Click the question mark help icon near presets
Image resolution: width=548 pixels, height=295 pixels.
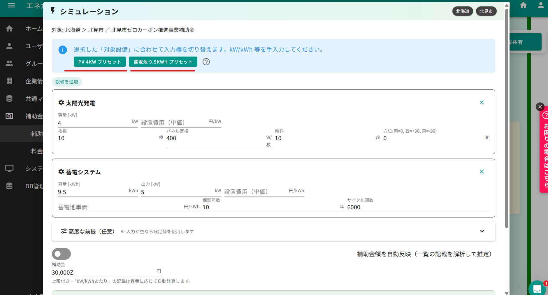[206, 62]
